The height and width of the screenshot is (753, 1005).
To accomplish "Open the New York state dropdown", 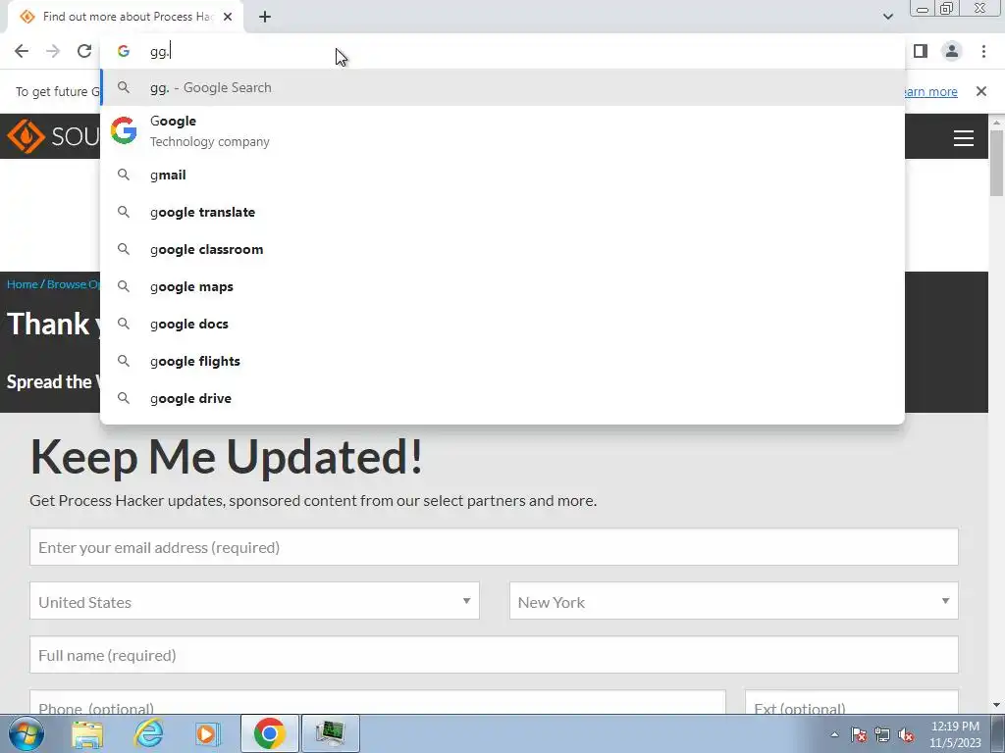I will [x=734, y=601].
